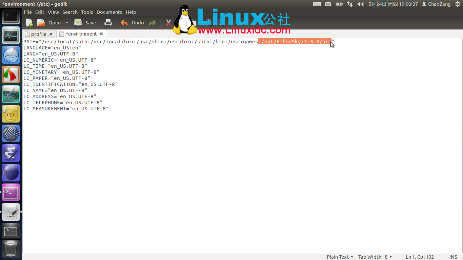
Task: Click the Cut scissors icon
Action: (x=168, y=23)
